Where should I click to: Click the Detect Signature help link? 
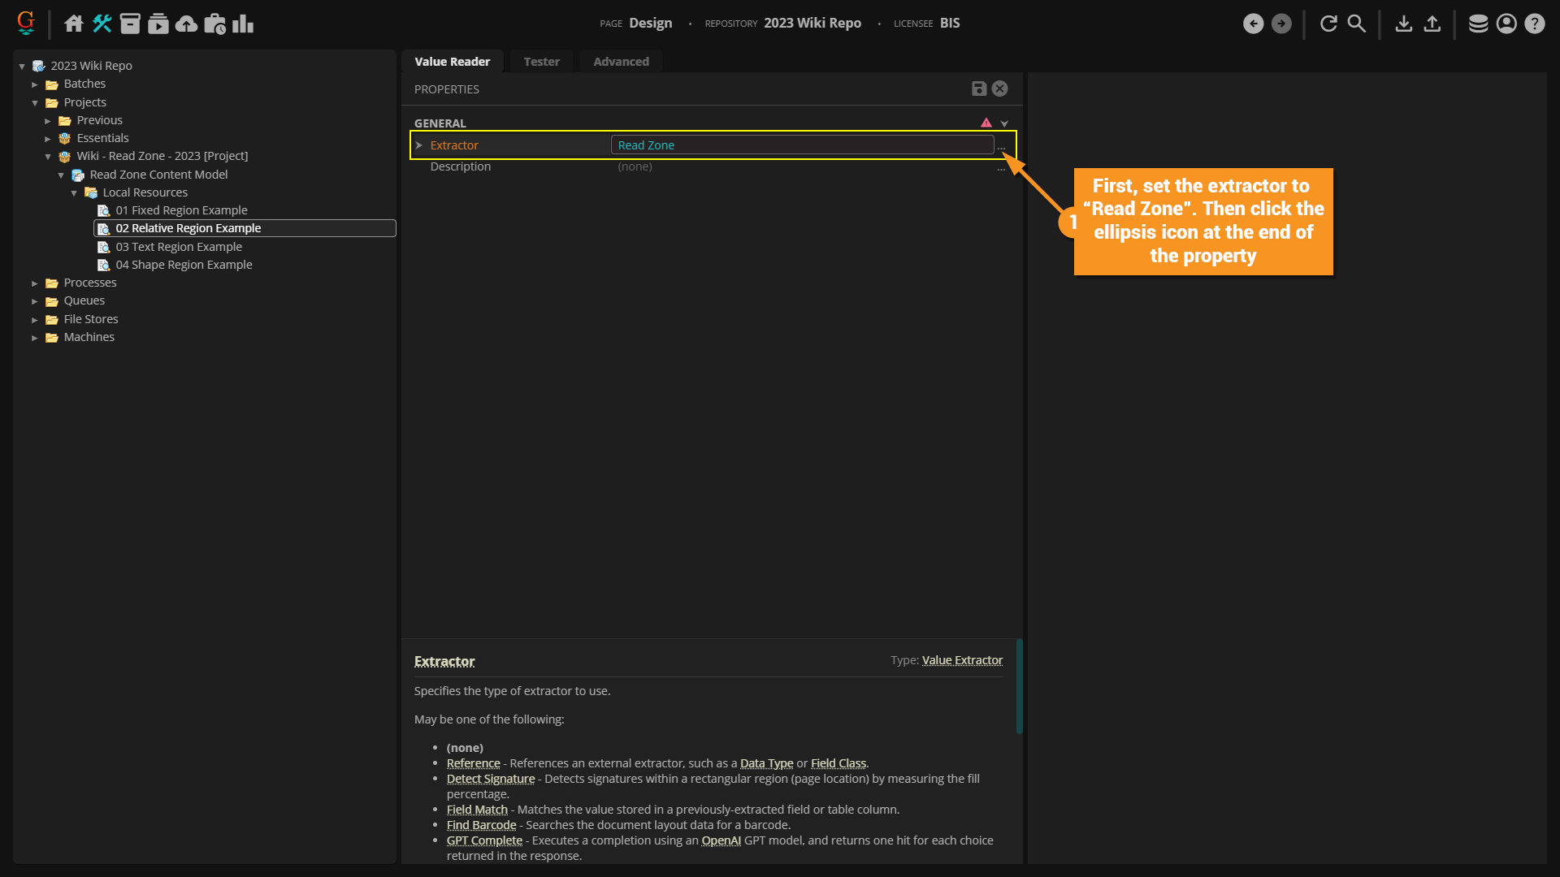(x=491, y=779)
